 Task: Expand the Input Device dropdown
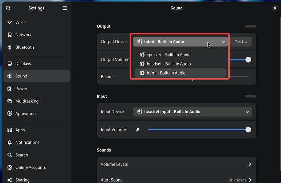click(192, 112)
